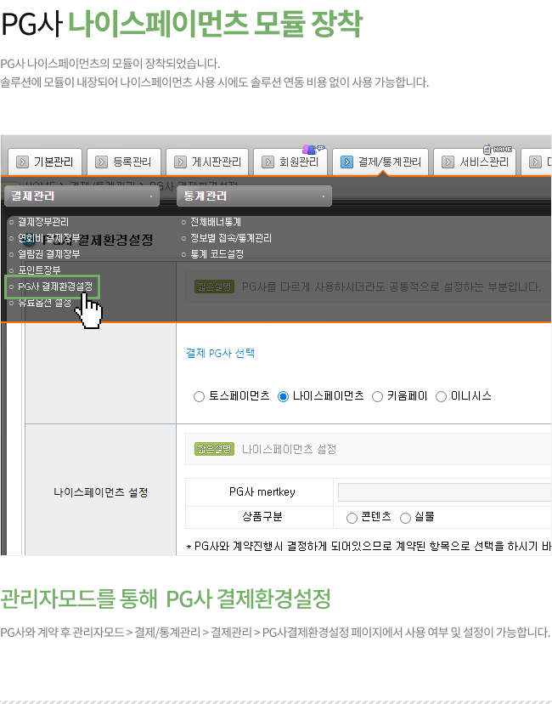552x704 pixels.
Task: Click arrow icon on 기본관리 tab
Action: coord(22,162)
